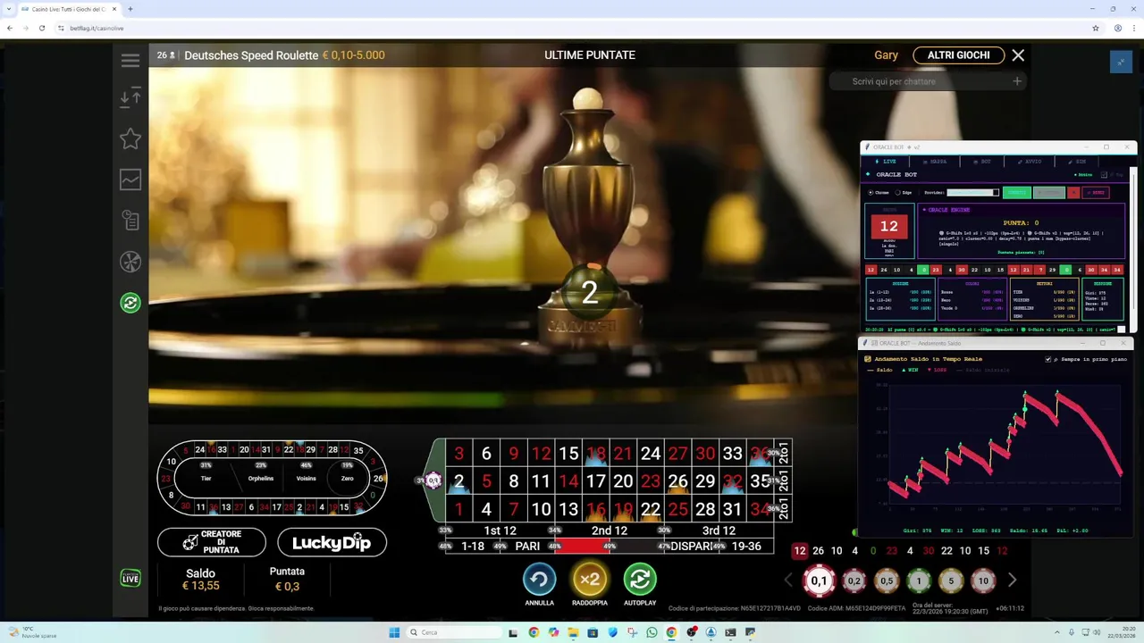The height and width of the screenshot is (643, 1144).
Task: Select Zero sector on the racetrack
Action: (347, 479)
